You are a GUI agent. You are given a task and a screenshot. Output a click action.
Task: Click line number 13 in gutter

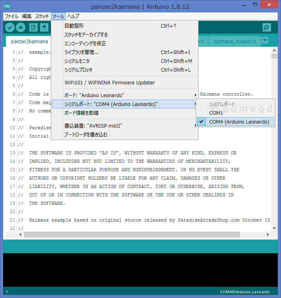[12, 153]
